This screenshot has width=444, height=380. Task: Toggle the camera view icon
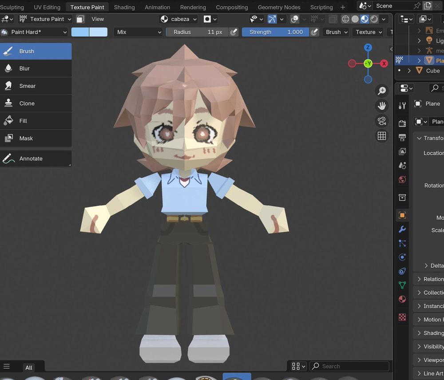click(382, 121)
